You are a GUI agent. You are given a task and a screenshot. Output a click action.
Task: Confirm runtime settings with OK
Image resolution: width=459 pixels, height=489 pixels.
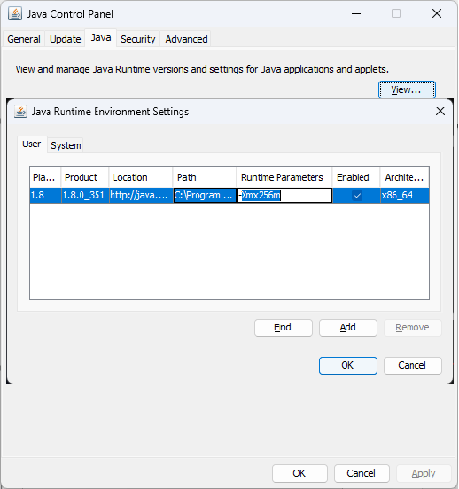(x=348, y=366)
